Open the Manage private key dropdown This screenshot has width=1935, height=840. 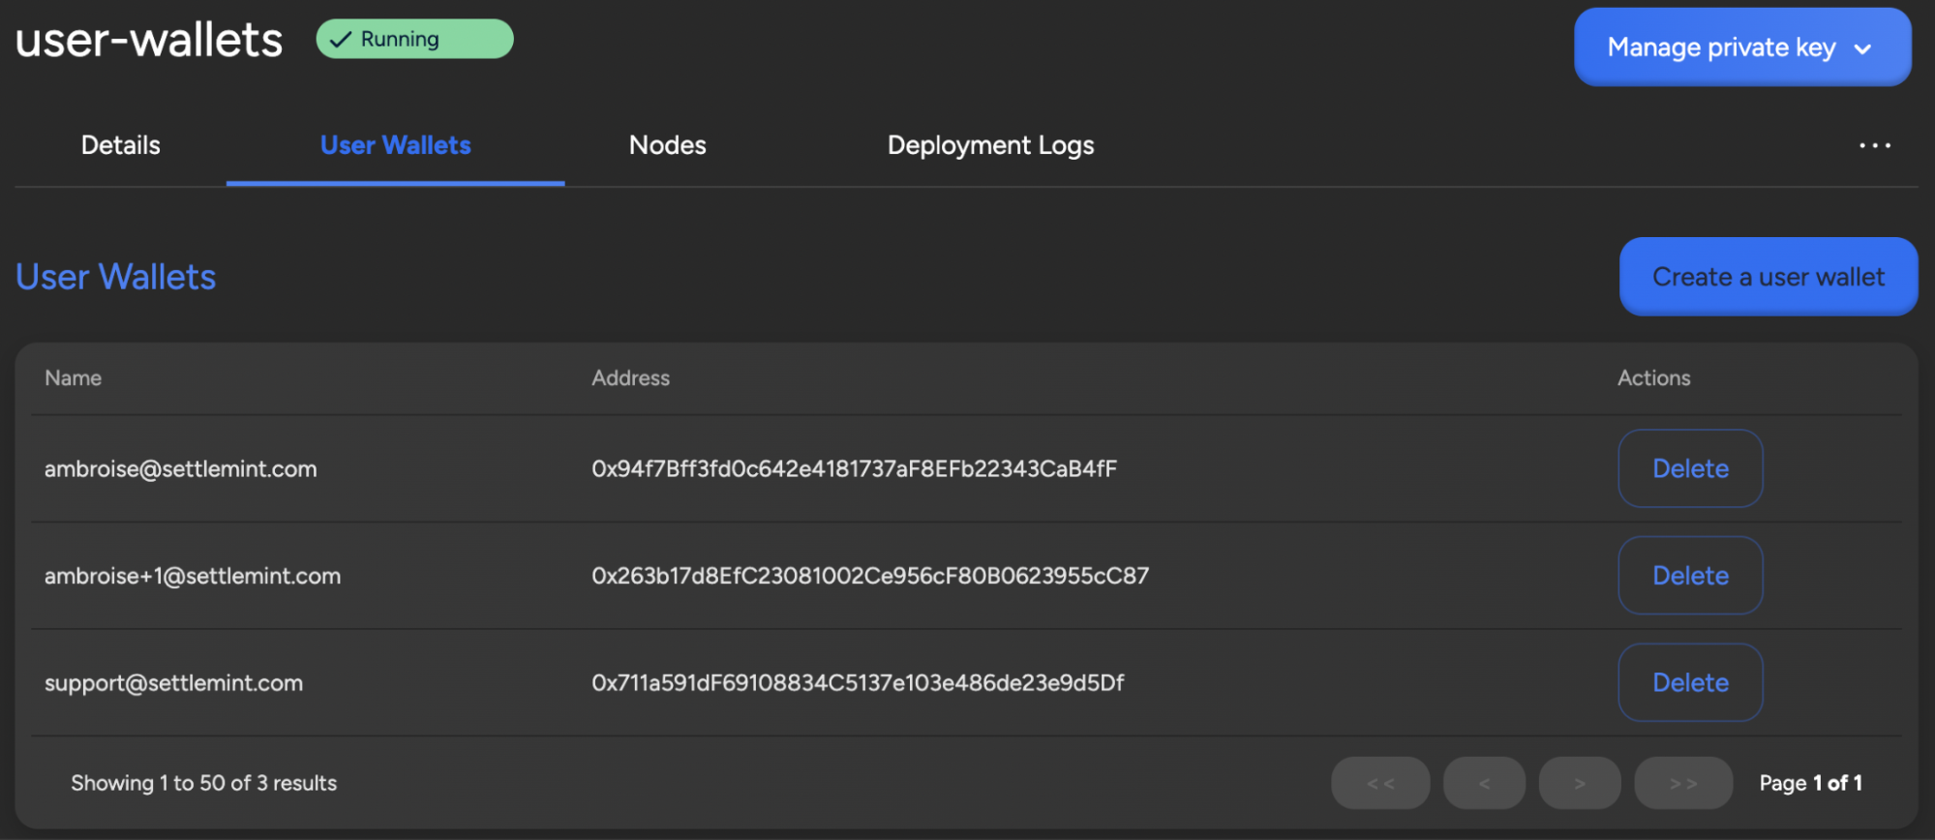[1742, 46]
